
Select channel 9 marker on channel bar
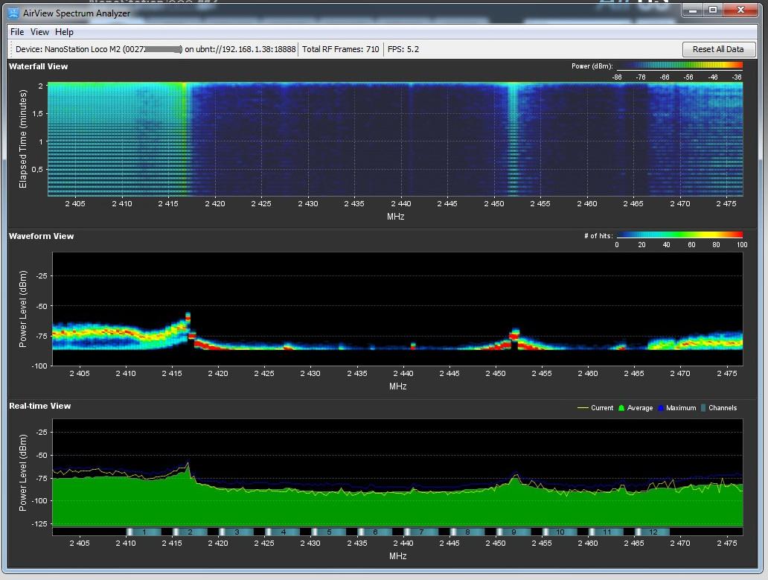[514, 532]
